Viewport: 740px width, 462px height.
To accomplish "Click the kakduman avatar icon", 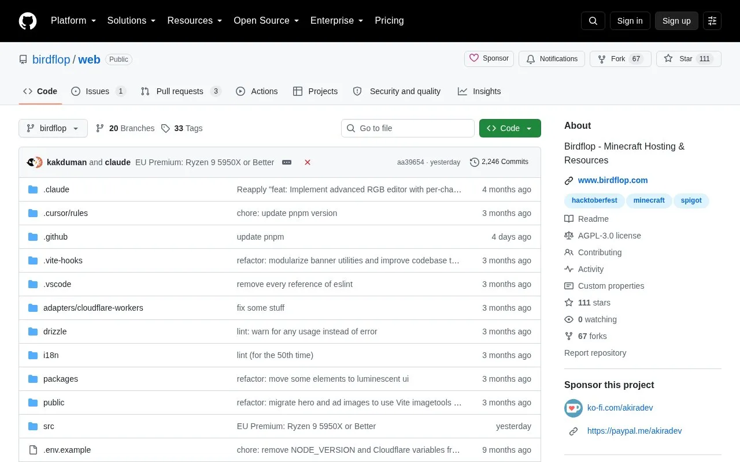I will [32, 162].
